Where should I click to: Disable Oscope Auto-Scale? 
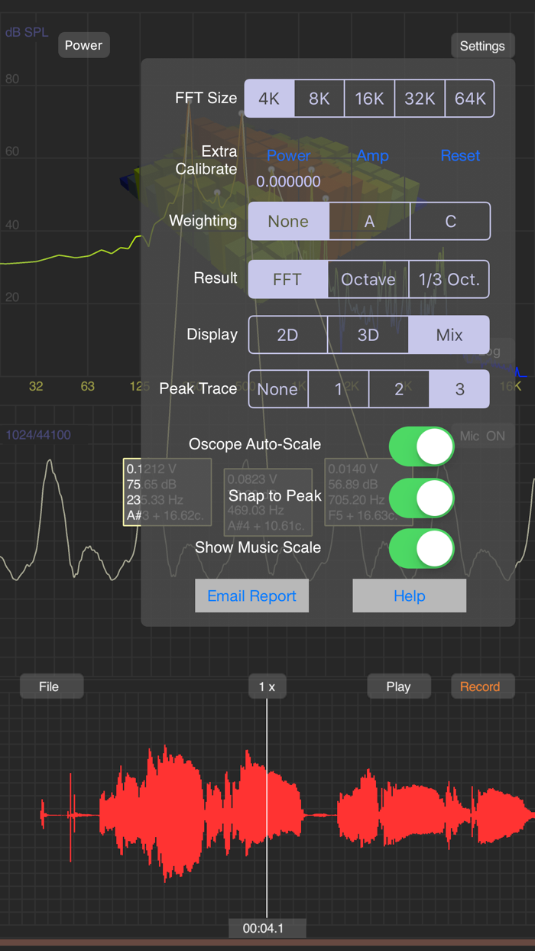(x=421, y=444)
